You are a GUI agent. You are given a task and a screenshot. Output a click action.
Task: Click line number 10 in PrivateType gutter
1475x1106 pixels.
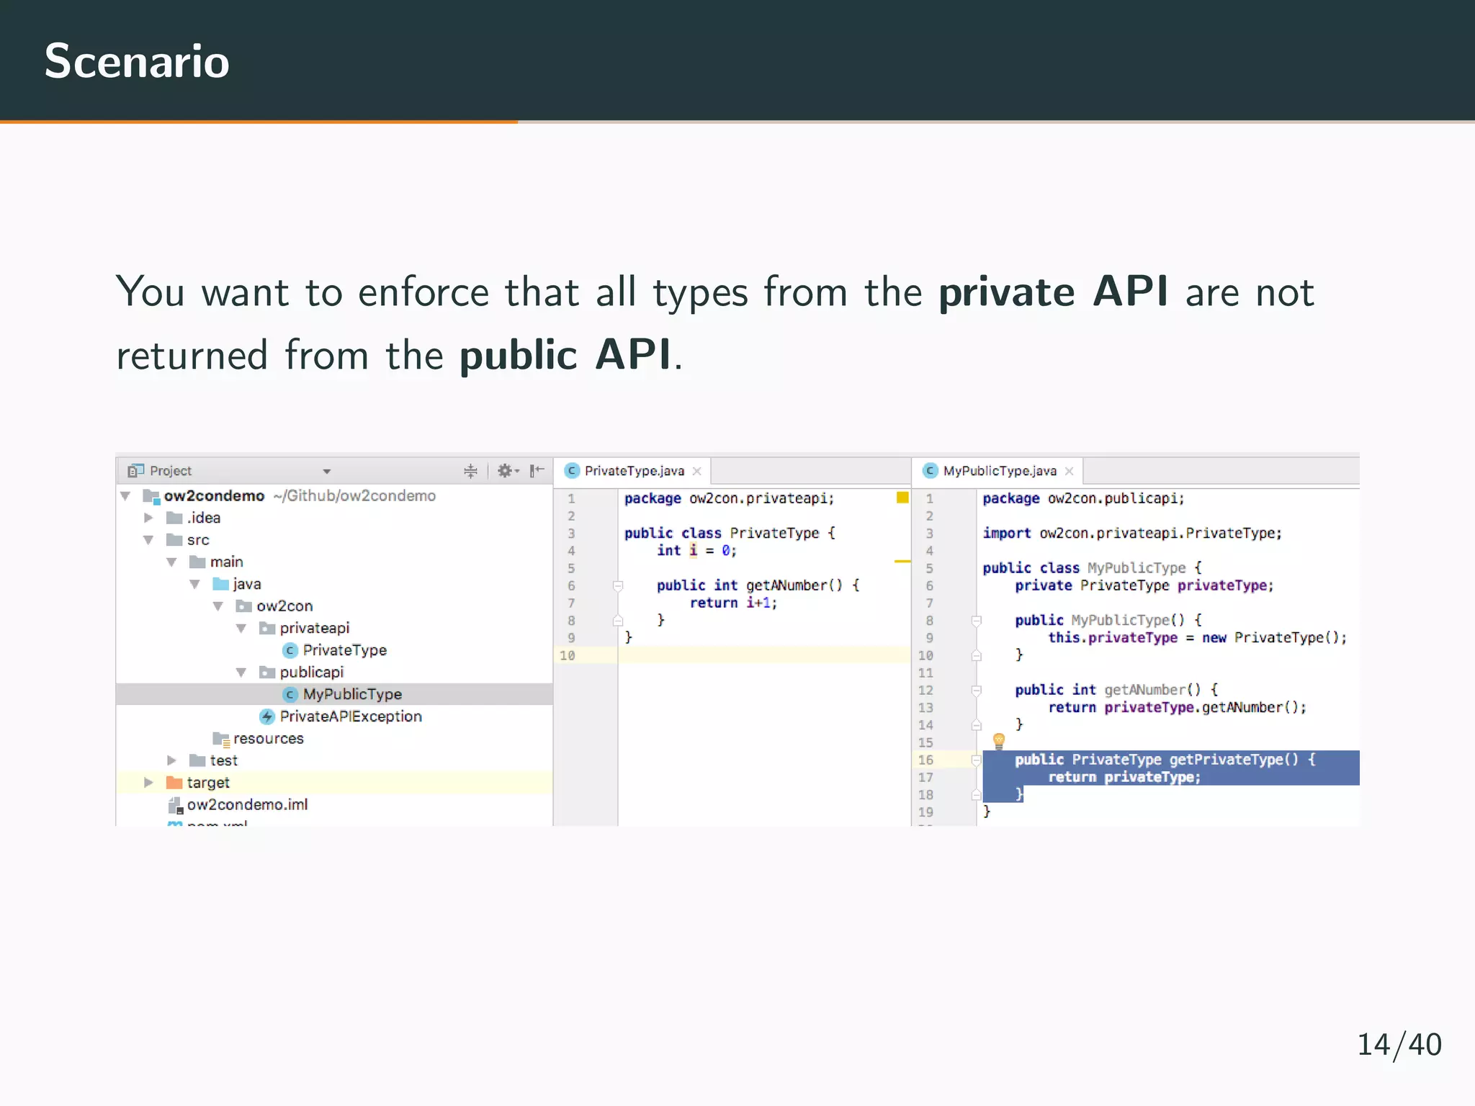pyautogui.click(x=568, y=656)
